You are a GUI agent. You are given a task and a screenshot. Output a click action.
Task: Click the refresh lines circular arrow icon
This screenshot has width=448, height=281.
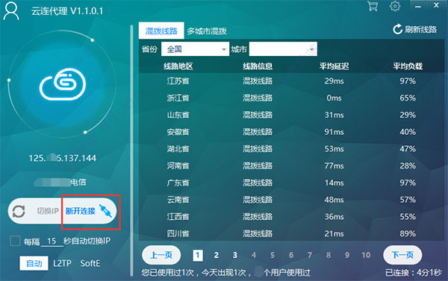pos(397,29)
